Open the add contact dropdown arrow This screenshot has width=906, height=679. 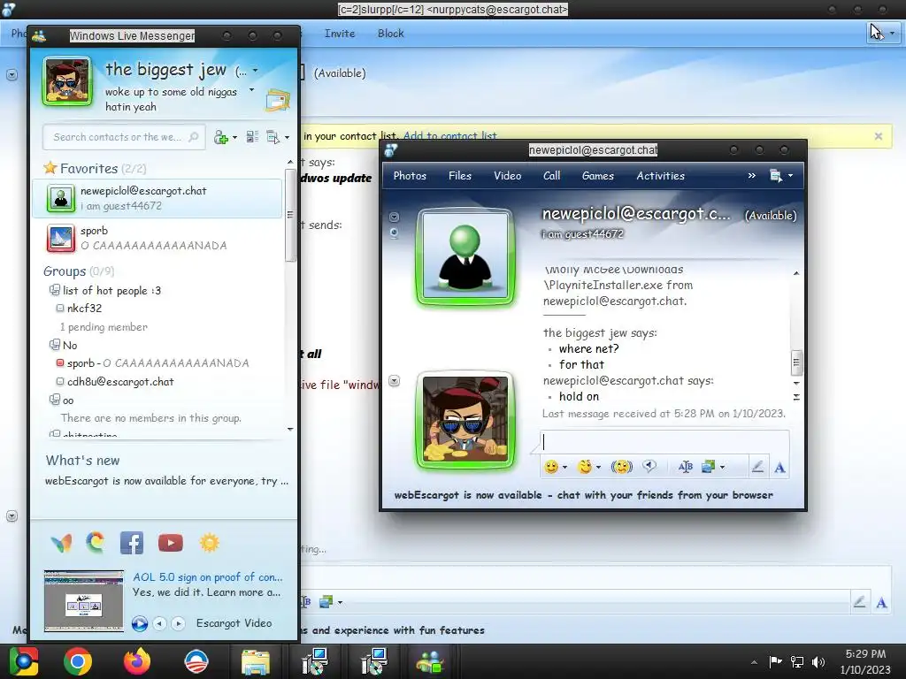[234, 137]
